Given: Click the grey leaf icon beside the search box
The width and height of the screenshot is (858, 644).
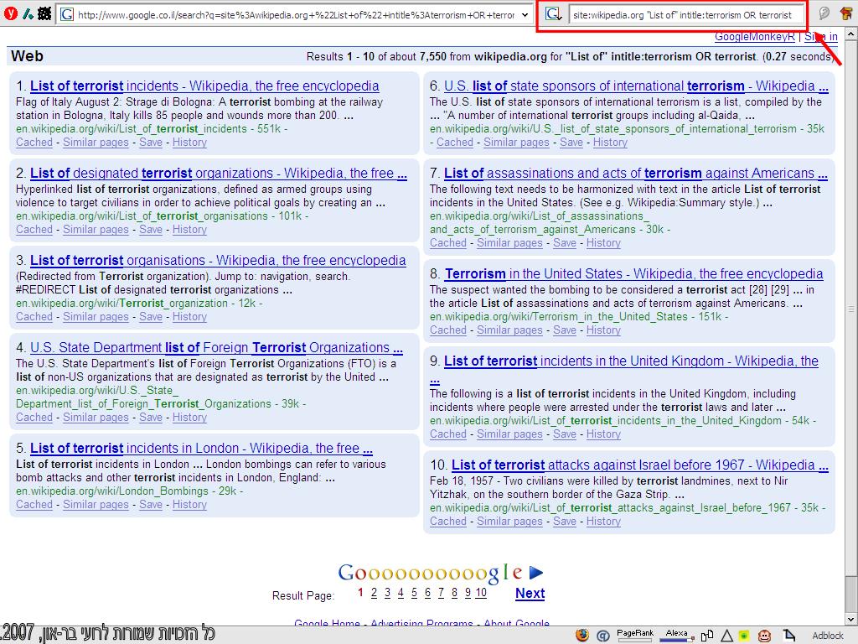Looking at the screenshot, I should tap(824, 14).
